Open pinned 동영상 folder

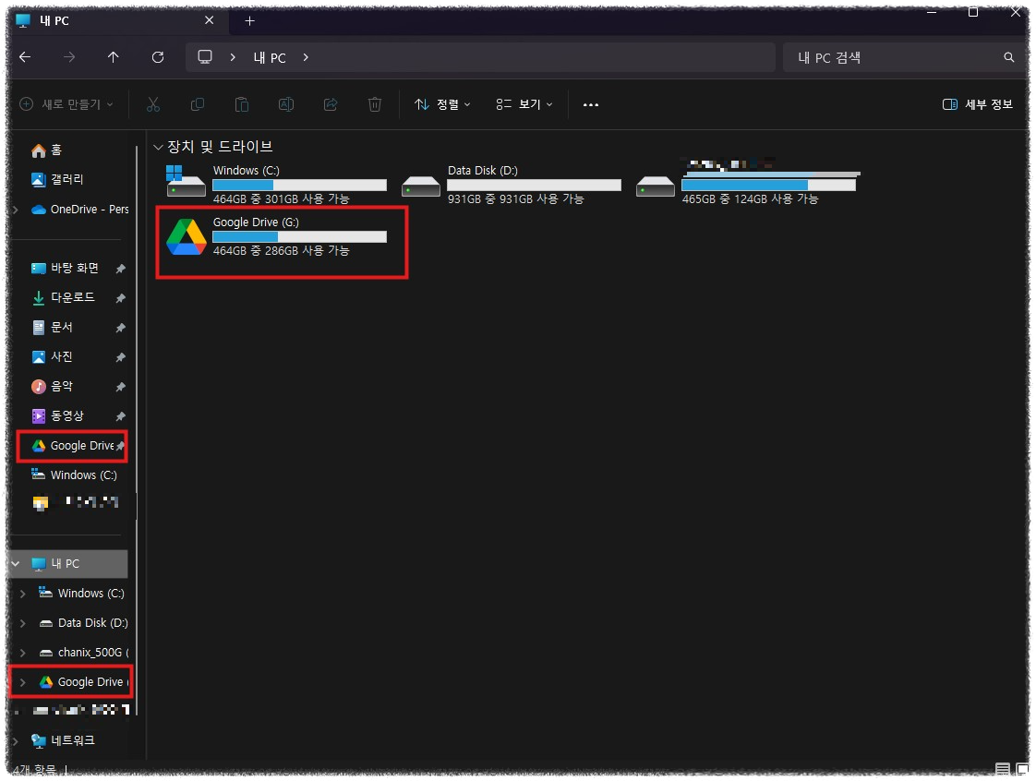pyautogui.click(x=58, y=416)
